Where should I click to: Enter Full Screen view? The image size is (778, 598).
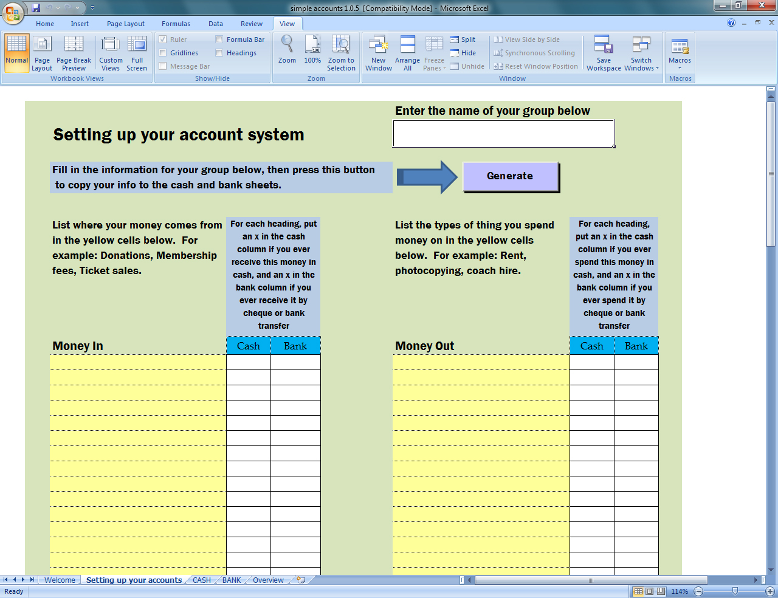point(137,52)
